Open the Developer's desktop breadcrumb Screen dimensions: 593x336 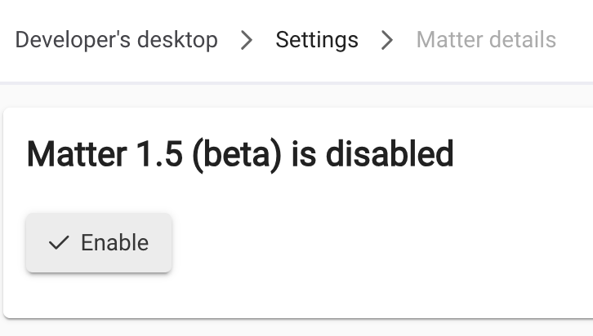coord(117,40)
